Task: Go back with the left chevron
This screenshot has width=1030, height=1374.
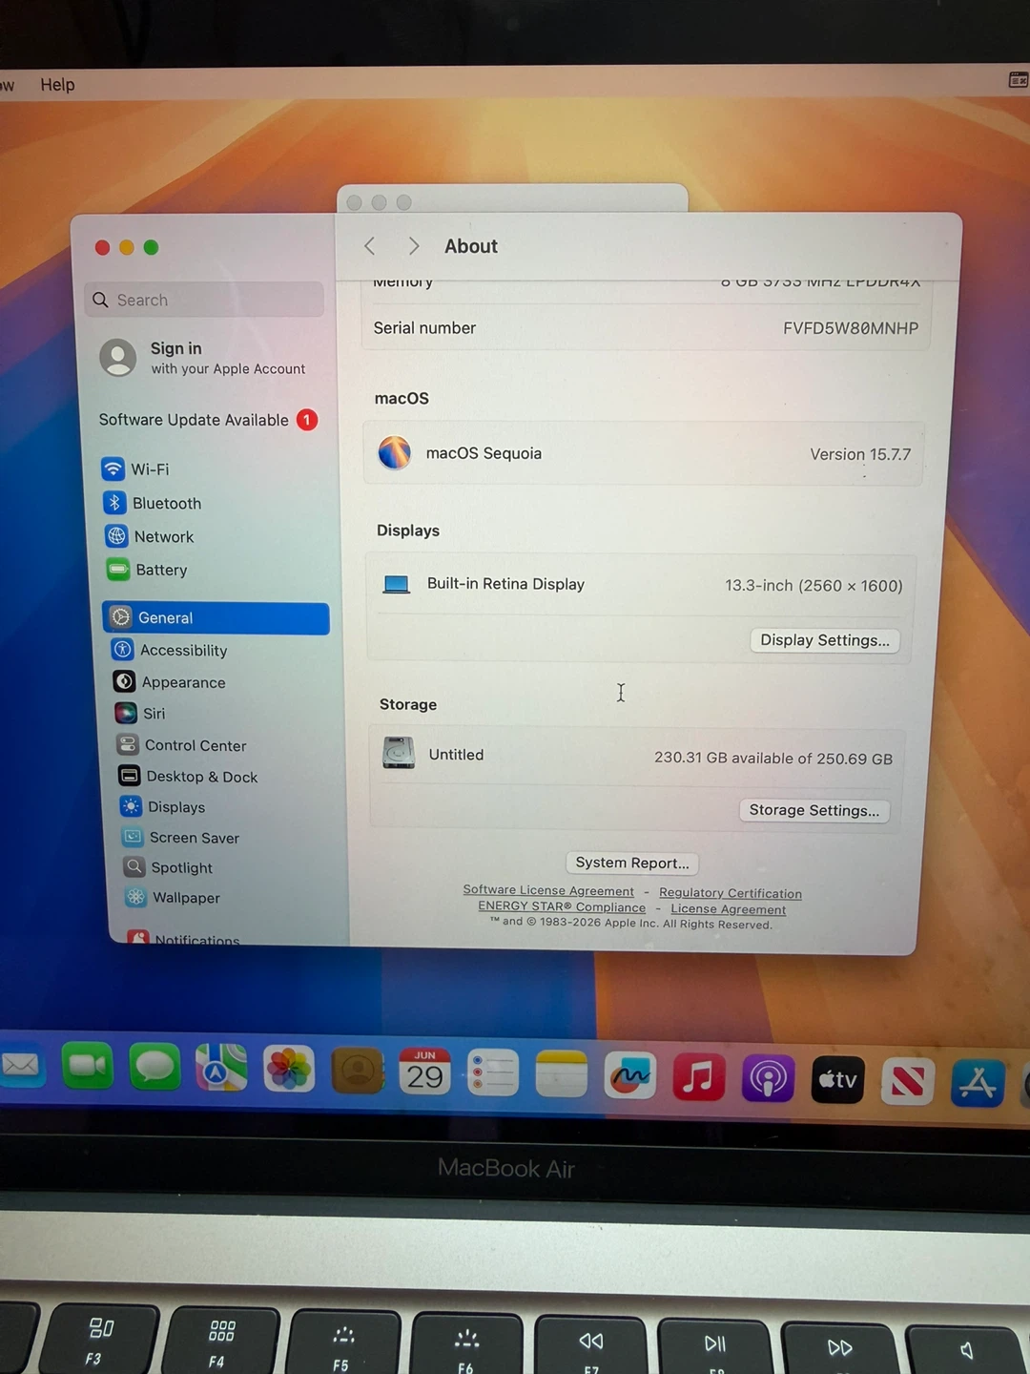Action: pos(370,246)
